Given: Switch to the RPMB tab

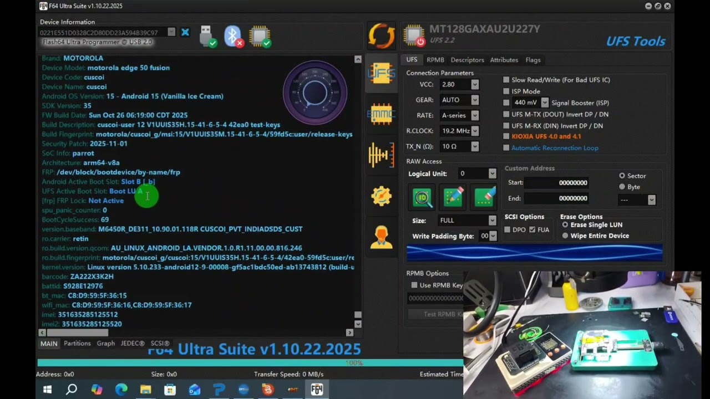Looking at the screenshot, I should tap(435, 60).
